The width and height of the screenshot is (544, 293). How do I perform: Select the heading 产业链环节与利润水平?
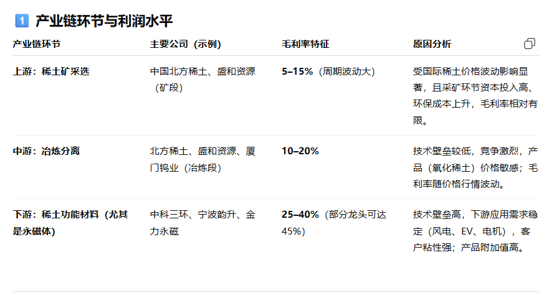click(104, 21)
